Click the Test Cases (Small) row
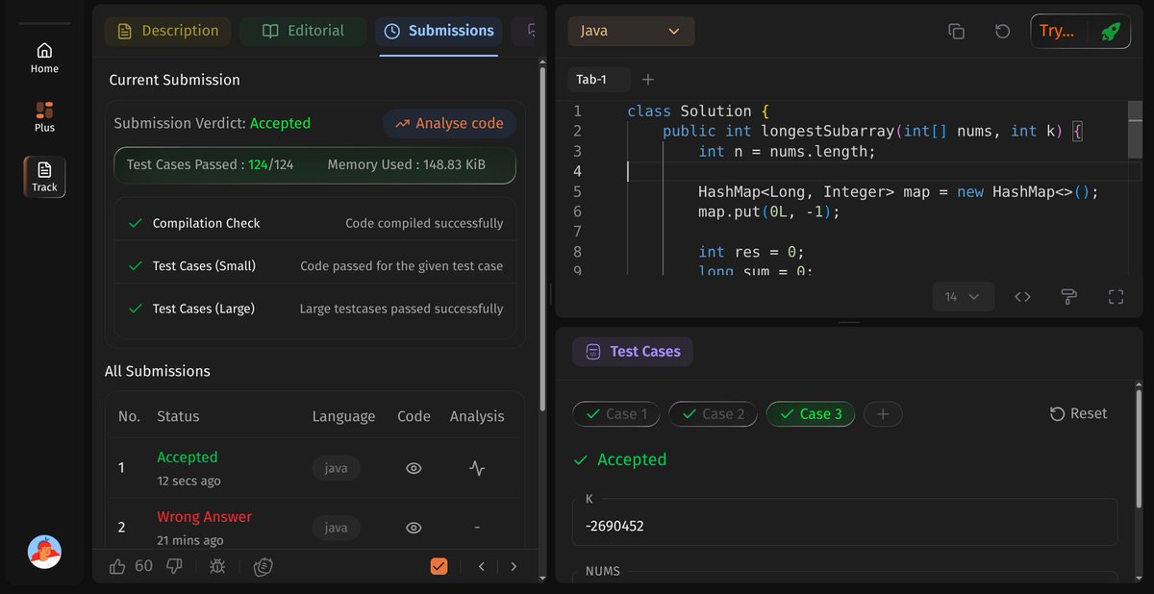Screen dimensions: 1154x594 pos(315,266)
